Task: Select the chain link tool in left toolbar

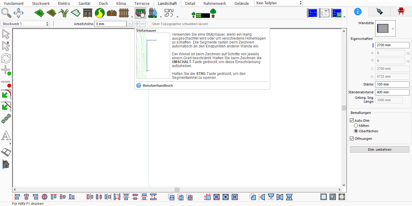Action: tap(6, 119)
